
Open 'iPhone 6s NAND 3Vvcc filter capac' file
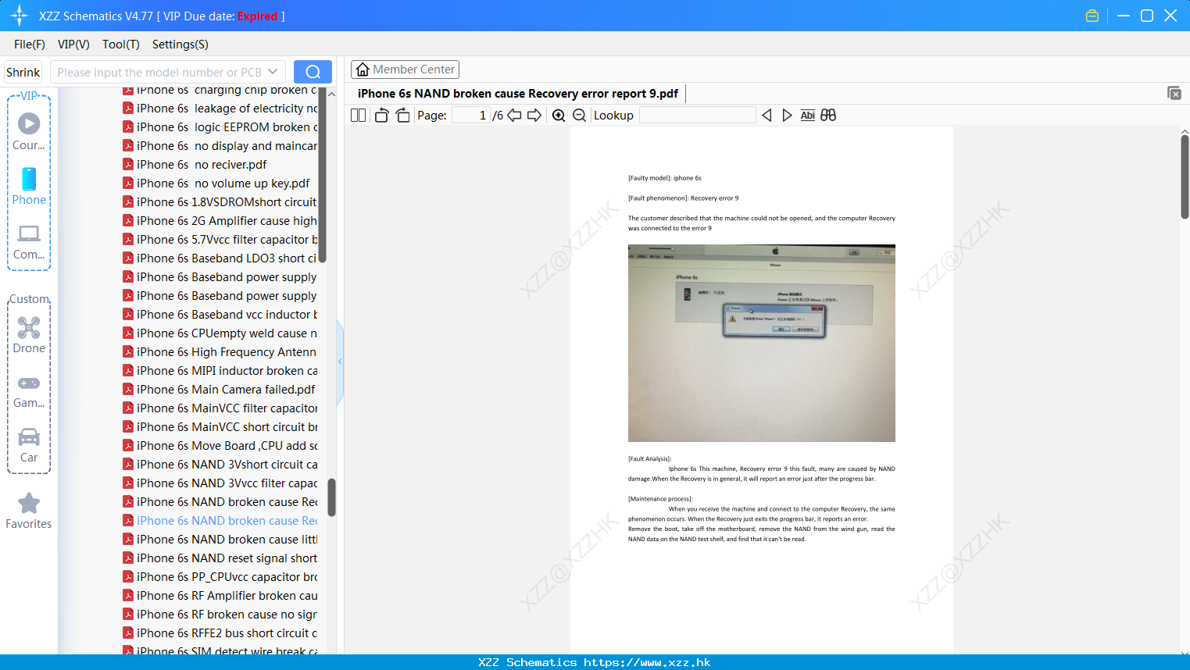[x=220, y=483]
